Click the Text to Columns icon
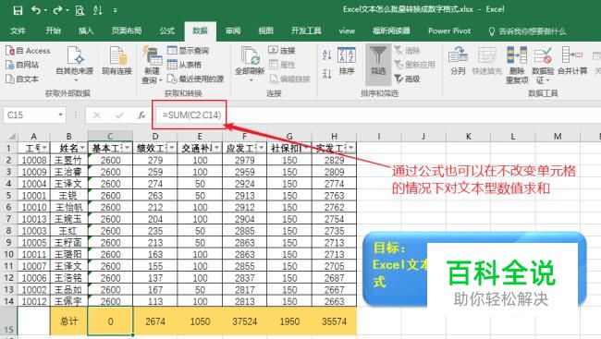Viewport: 601px width, 339px height. [458, 61]
